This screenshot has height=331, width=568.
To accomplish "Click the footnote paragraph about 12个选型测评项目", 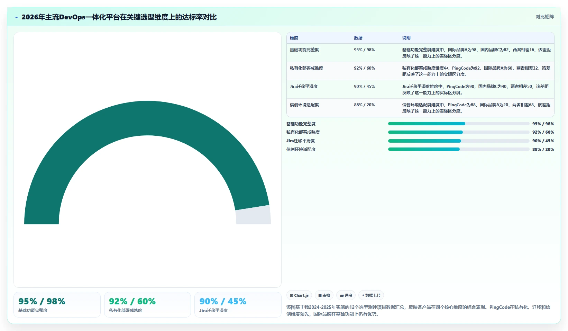I will (x=419, y=311).
